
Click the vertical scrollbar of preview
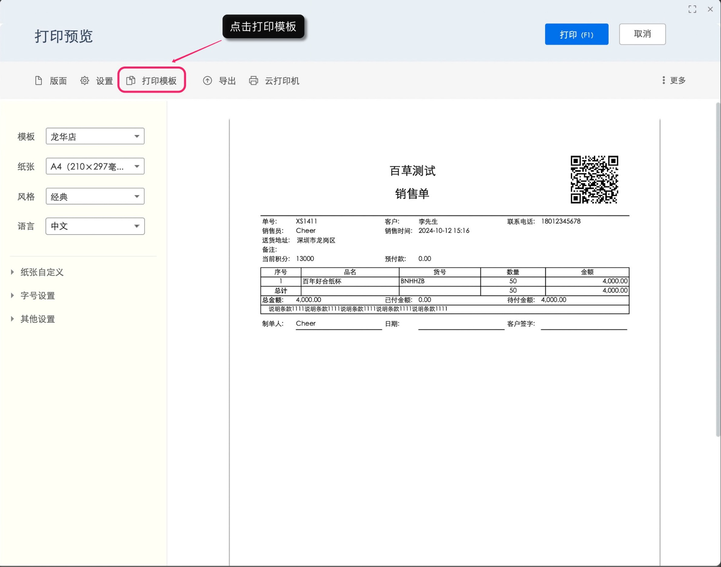(718, 271)
